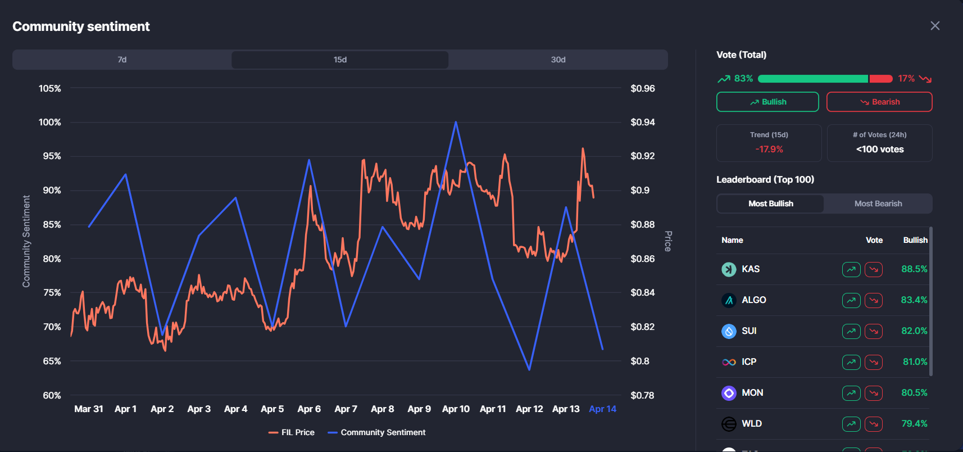Toggle FIL Price series in chart legend
This screenshot has height=452, width=963.
pyautogui.click(x=292, y=432)
